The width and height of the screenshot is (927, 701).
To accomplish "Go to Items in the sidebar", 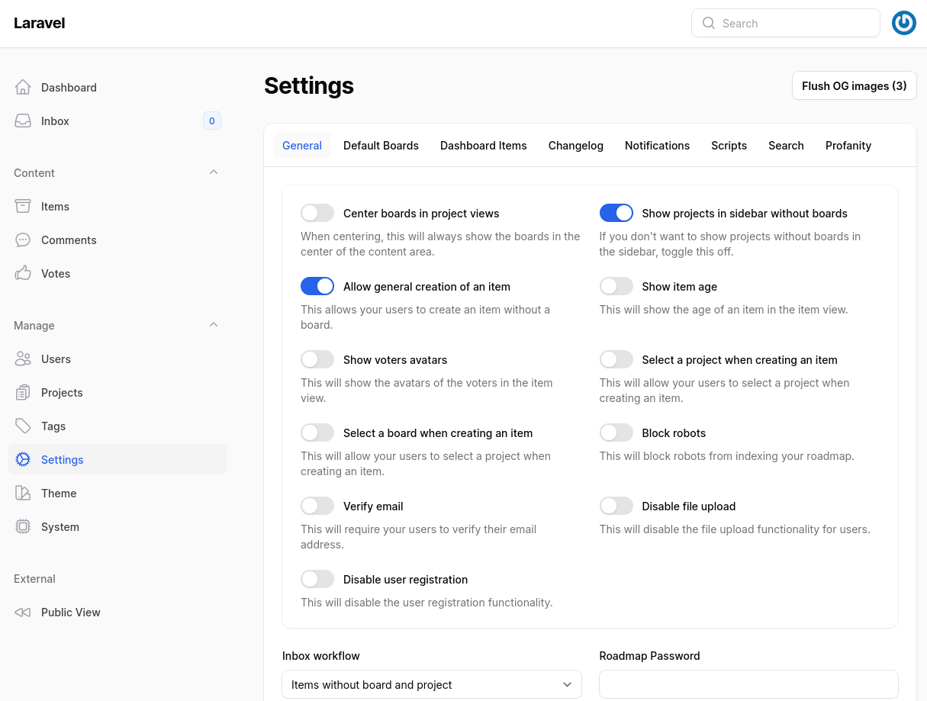I will pyautogui.click(x=117, y=206).
